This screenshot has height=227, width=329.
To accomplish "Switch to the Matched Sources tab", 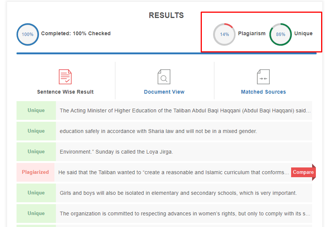I will pos(263,92).
